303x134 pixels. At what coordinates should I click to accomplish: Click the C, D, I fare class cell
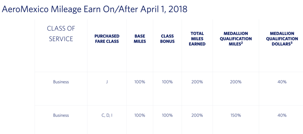(107, 115)
